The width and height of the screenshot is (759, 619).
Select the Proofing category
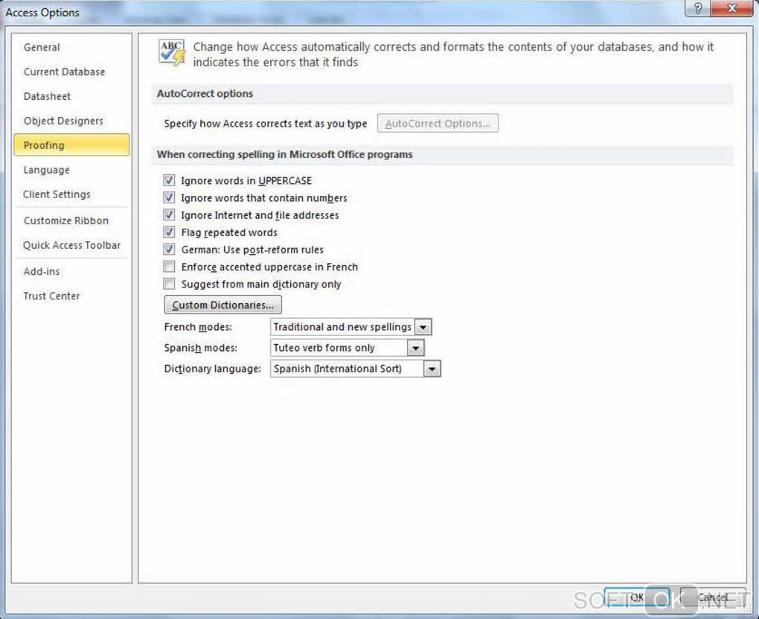[71, 145]
